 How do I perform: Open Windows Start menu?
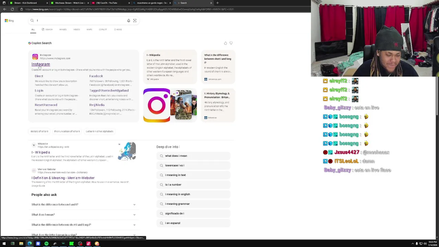(x=4, y=244)
